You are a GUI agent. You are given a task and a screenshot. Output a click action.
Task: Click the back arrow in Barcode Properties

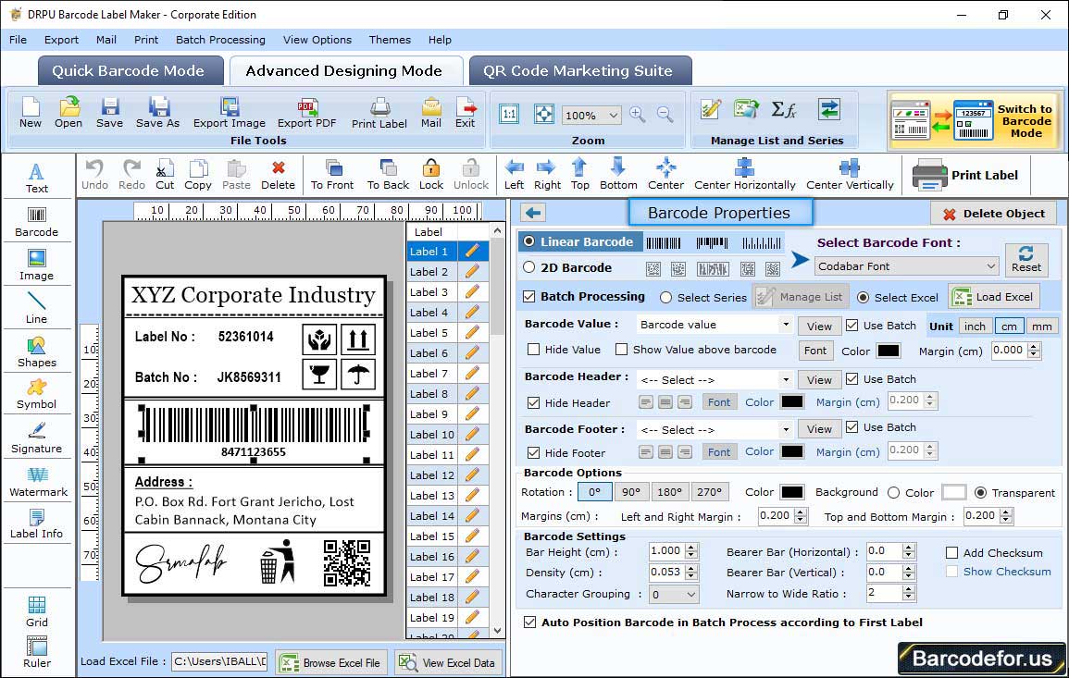coord(533,213)
